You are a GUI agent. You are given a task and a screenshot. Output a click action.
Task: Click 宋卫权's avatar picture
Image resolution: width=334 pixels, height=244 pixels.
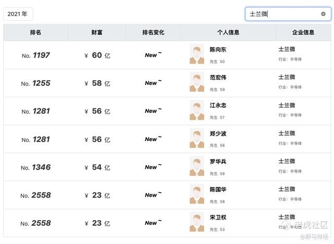pos(197,223)
